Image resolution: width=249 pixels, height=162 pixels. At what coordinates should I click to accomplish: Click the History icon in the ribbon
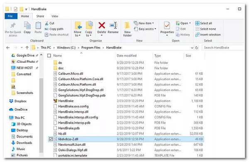(178, 34)
